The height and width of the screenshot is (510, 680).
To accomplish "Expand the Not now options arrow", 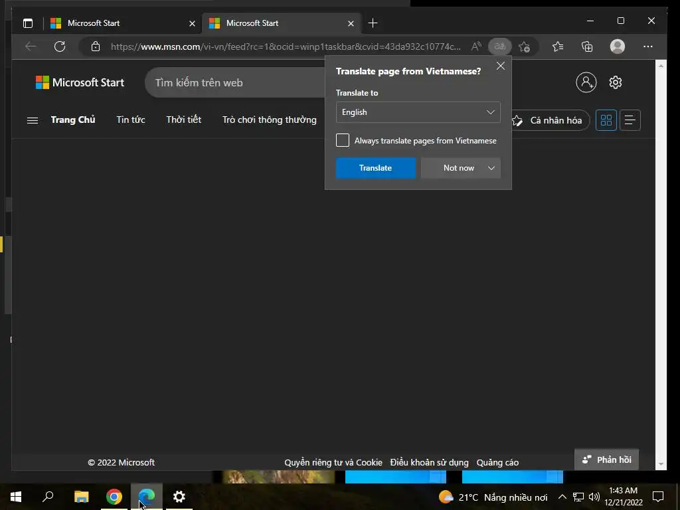I will click(491, 168).
